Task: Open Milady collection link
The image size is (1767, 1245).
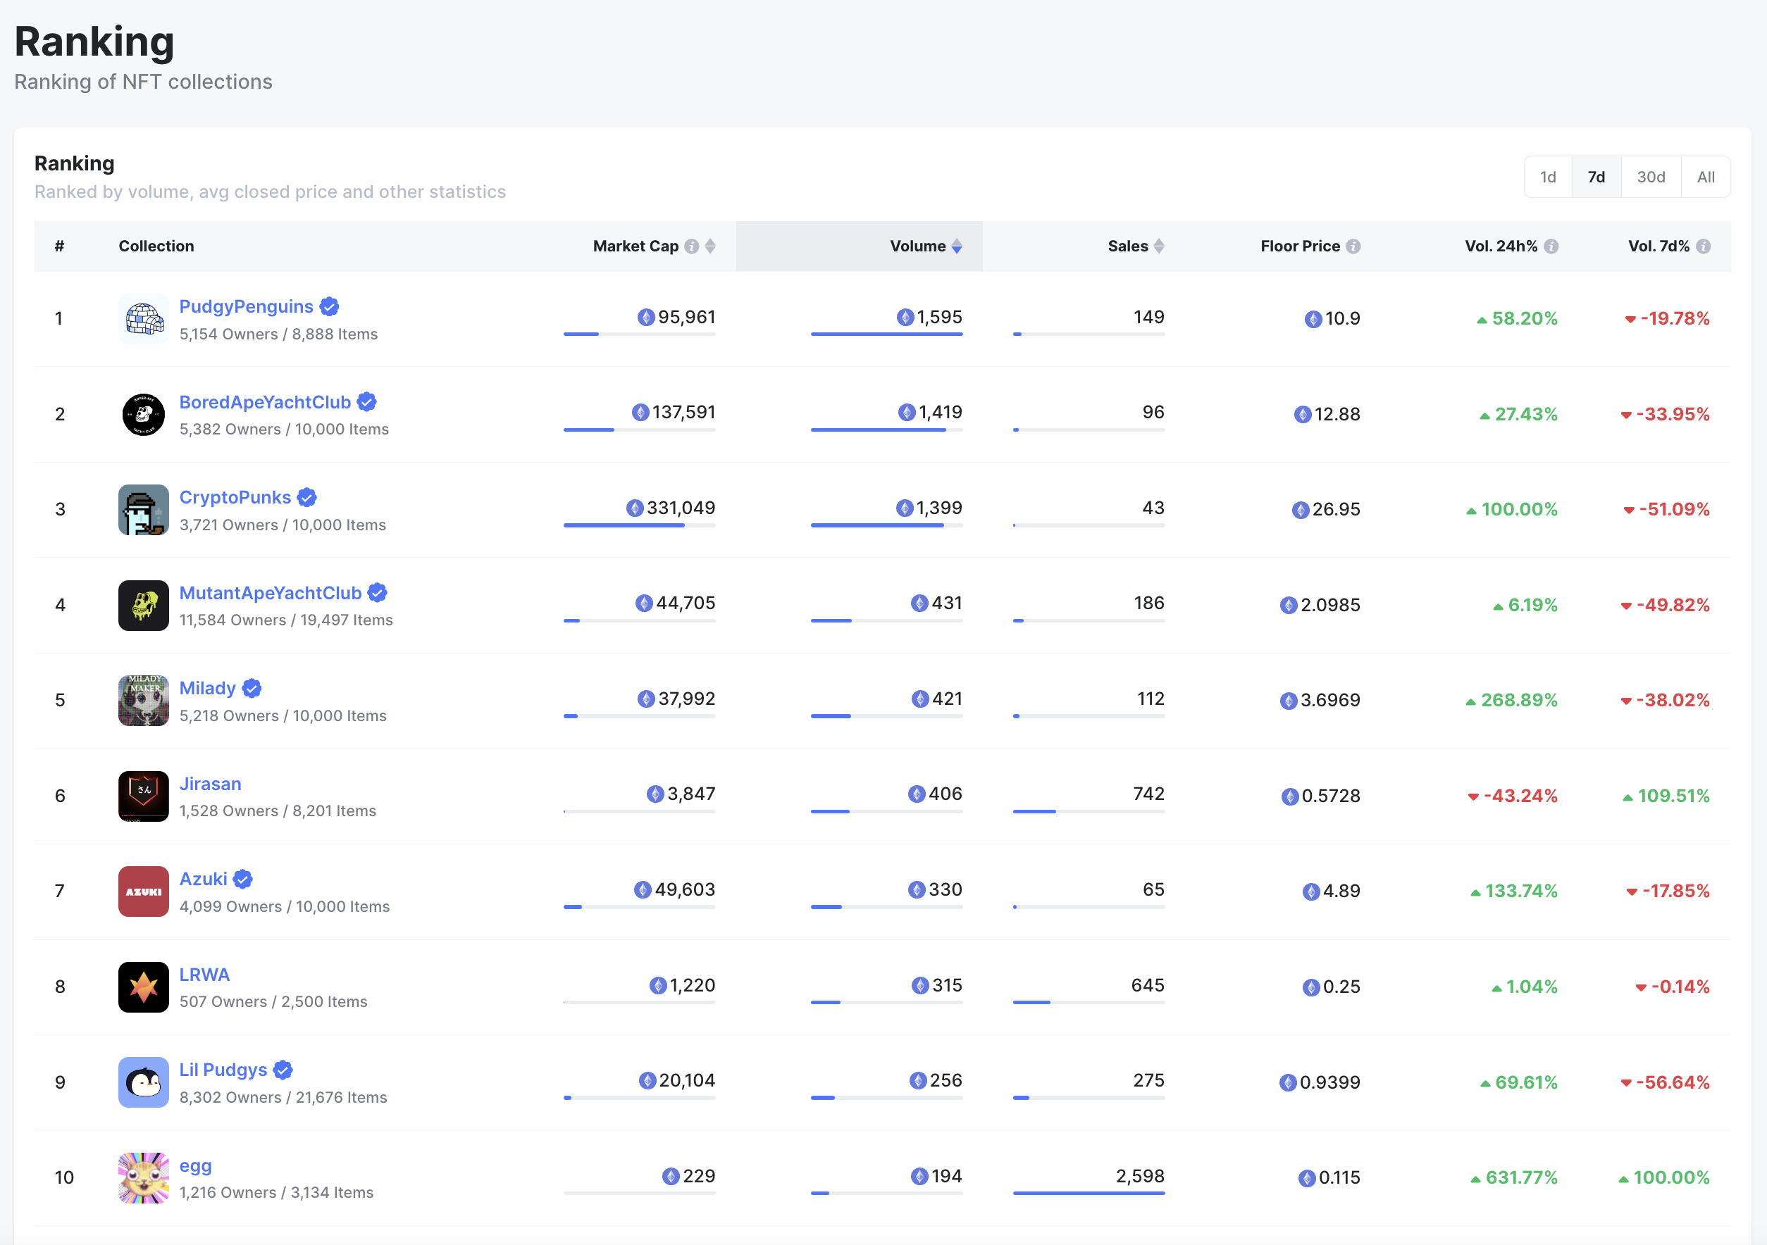Action: (208, 688)
